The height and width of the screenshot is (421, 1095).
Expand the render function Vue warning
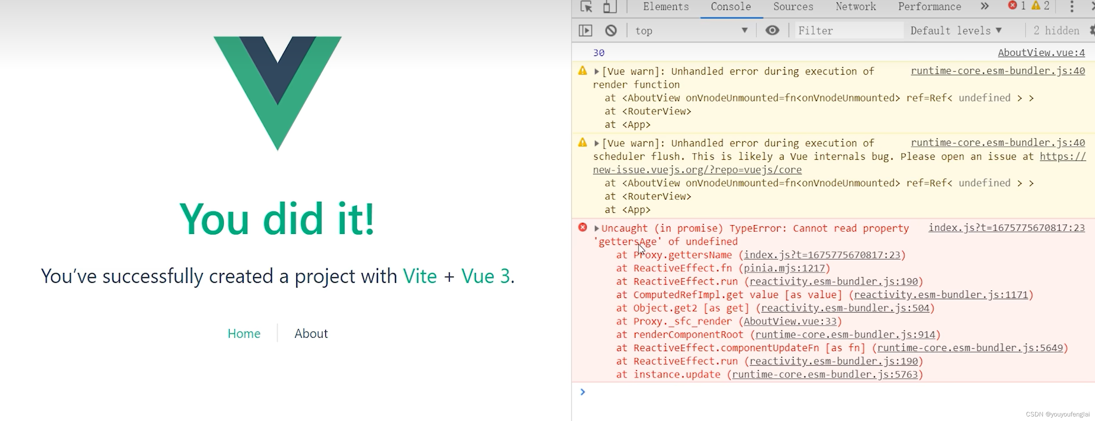coord(596,72)
